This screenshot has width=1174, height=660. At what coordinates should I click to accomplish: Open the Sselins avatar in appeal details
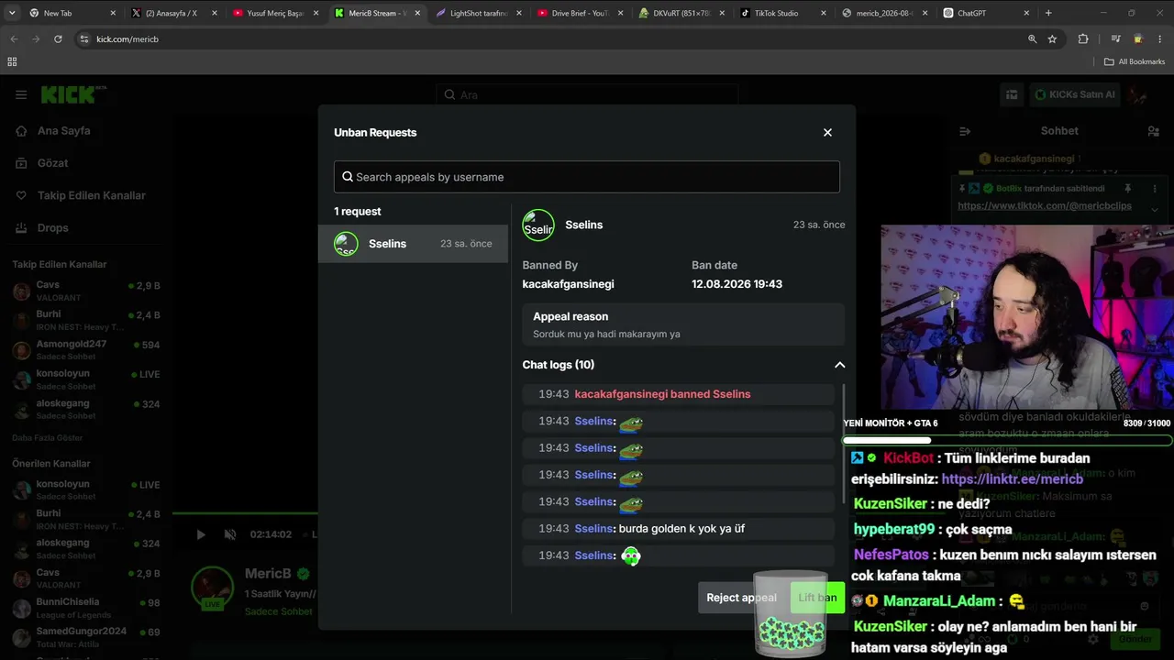[x=538, y=225]
